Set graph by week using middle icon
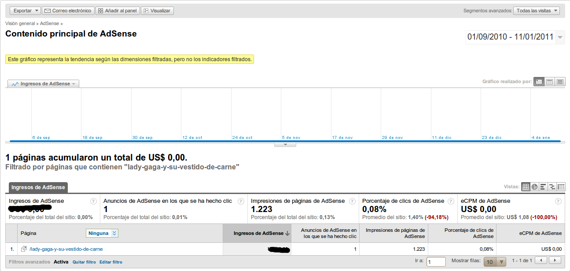This screenshot has height=271, width=570. (x=549, y=82)
